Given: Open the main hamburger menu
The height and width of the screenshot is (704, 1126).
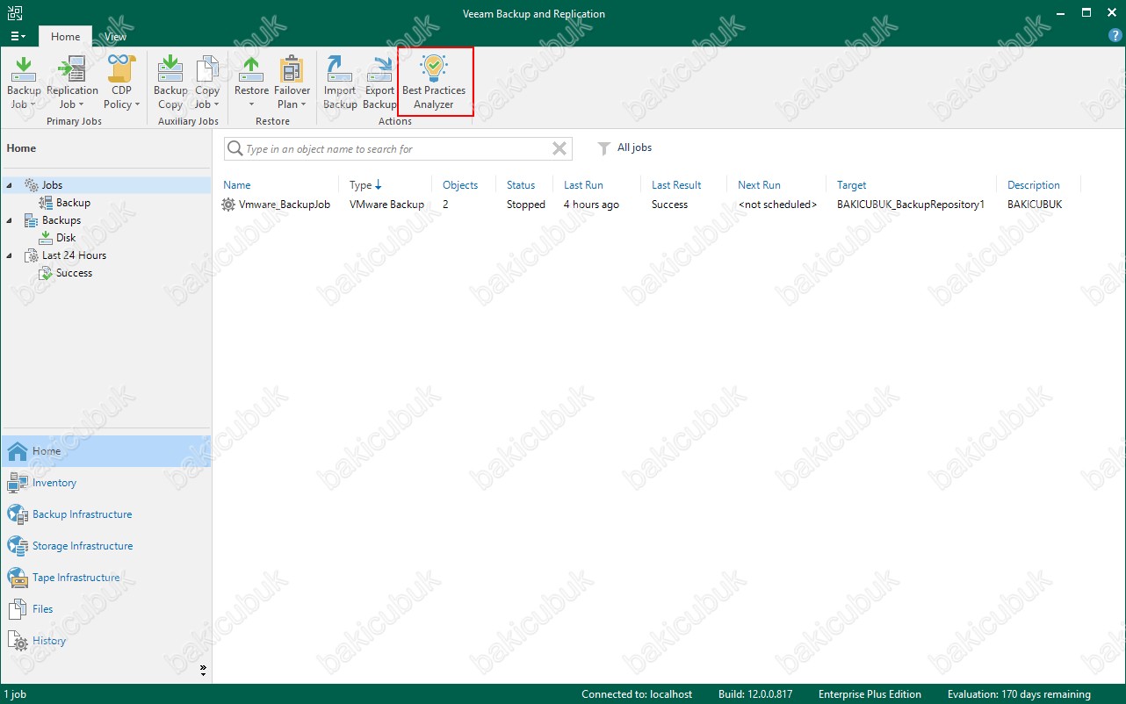Looking at the screenshot, I should click(x=18, y=37).
